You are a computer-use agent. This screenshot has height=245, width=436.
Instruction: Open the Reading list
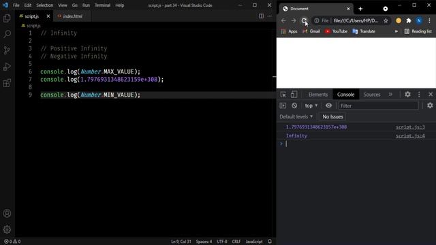[418, 31]
